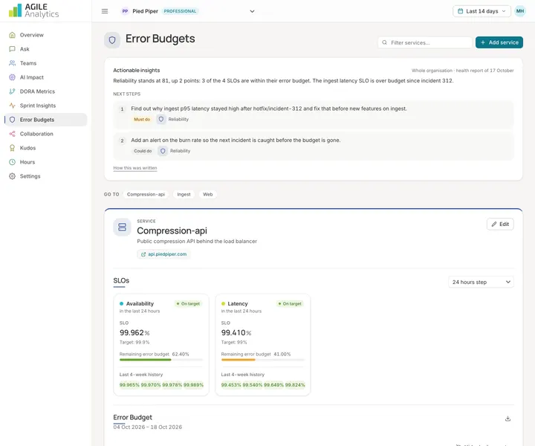Click the download icon for Error Budget chart

point(508,418)
